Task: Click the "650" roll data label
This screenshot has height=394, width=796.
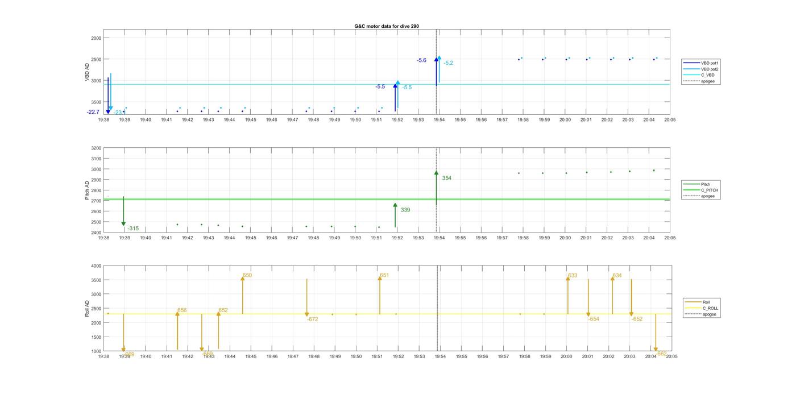Action: (x=247, y=275)
